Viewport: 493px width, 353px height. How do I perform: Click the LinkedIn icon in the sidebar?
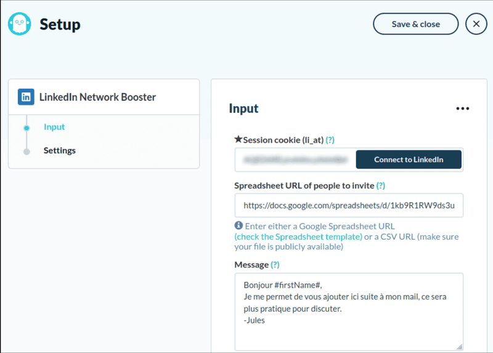[x=26, y=97]
